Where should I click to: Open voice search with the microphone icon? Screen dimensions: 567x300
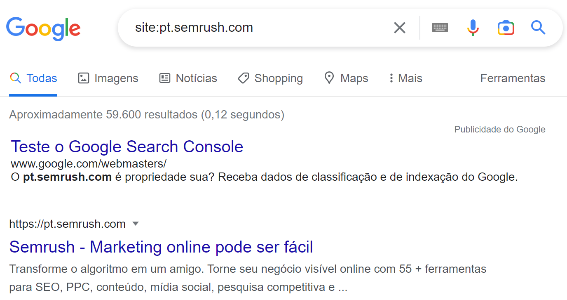click(x=473, y=28)
